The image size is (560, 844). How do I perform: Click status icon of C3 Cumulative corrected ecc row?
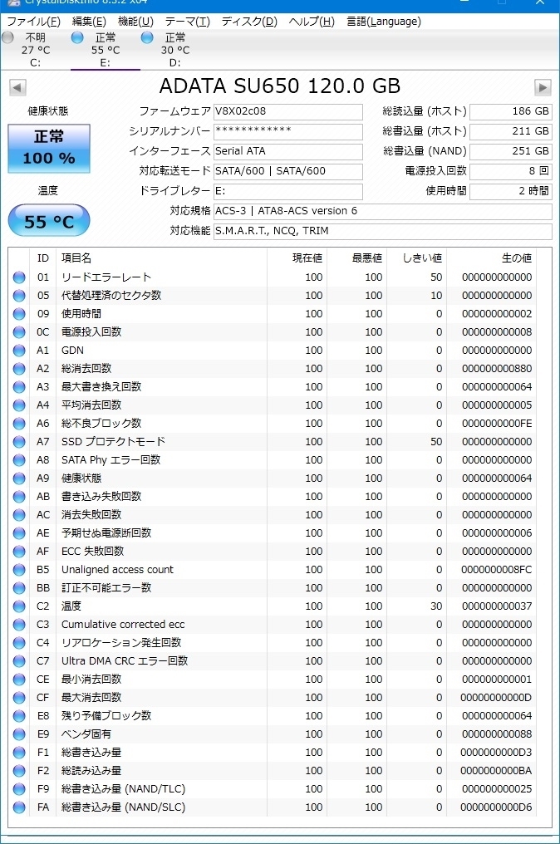click(x=19, y=626)
